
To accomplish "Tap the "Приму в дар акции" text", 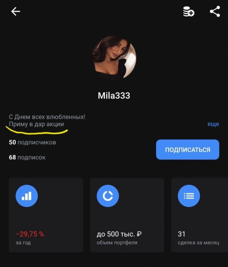I will pyautogui.click(x=36, y=124).
